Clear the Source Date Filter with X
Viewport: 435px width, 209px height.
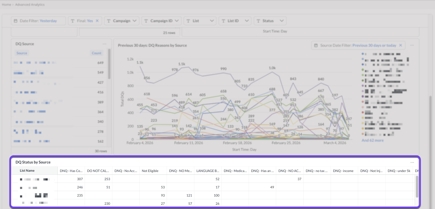(400, 46)
